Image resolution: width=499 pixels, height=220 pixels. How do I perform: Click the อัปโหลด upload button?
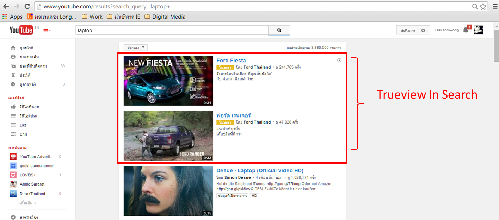pos(408,30)
